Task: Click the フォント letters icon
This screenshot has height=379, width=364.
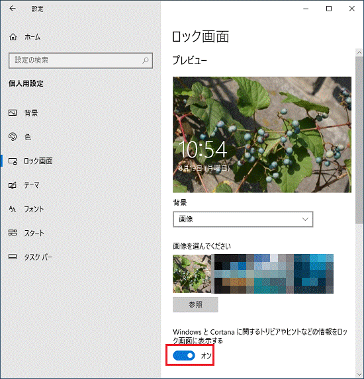Action: (x=13, y=209)
